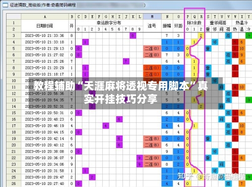252x187 pixels.
Task: Select column B header
Action: 72,17
